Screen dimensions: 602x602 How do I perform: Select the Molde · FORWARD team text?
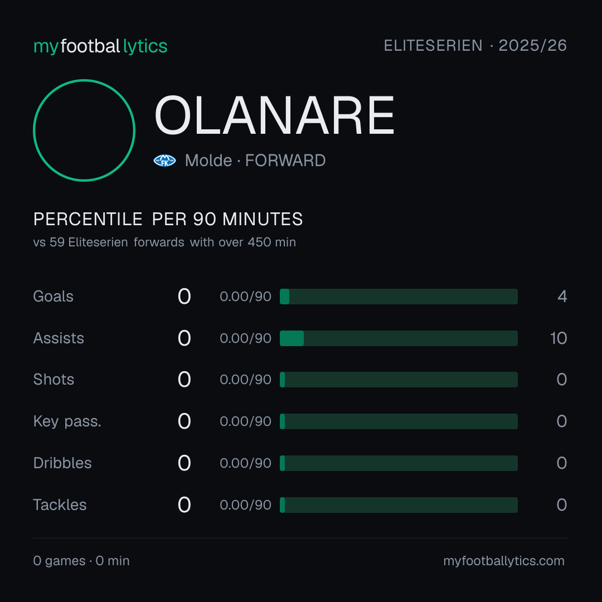click(255, 161)
